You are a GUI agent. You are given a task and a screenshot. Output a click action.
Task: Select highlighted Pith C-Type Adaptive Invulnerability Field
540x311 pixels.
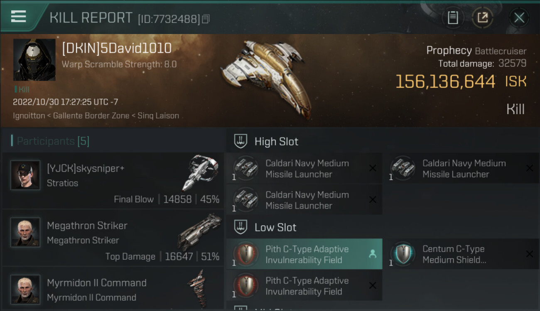tap(304, 254)
